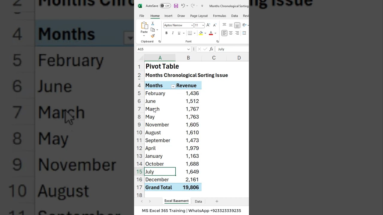Select column B header
The height and width of the screenshot is (215, 383).
pos(188,58)
